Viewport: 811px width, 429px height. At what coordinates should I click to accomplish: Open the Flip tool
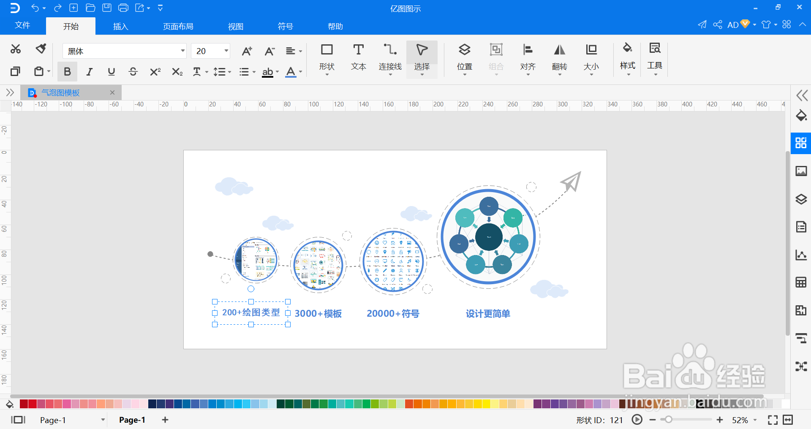[560, 58]
